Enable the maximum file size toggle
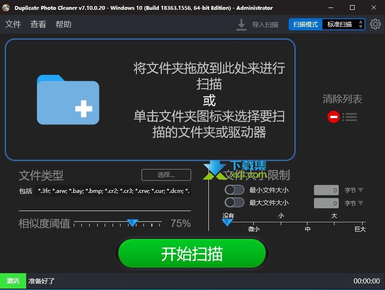385x290 pixels. coord(234,202)
